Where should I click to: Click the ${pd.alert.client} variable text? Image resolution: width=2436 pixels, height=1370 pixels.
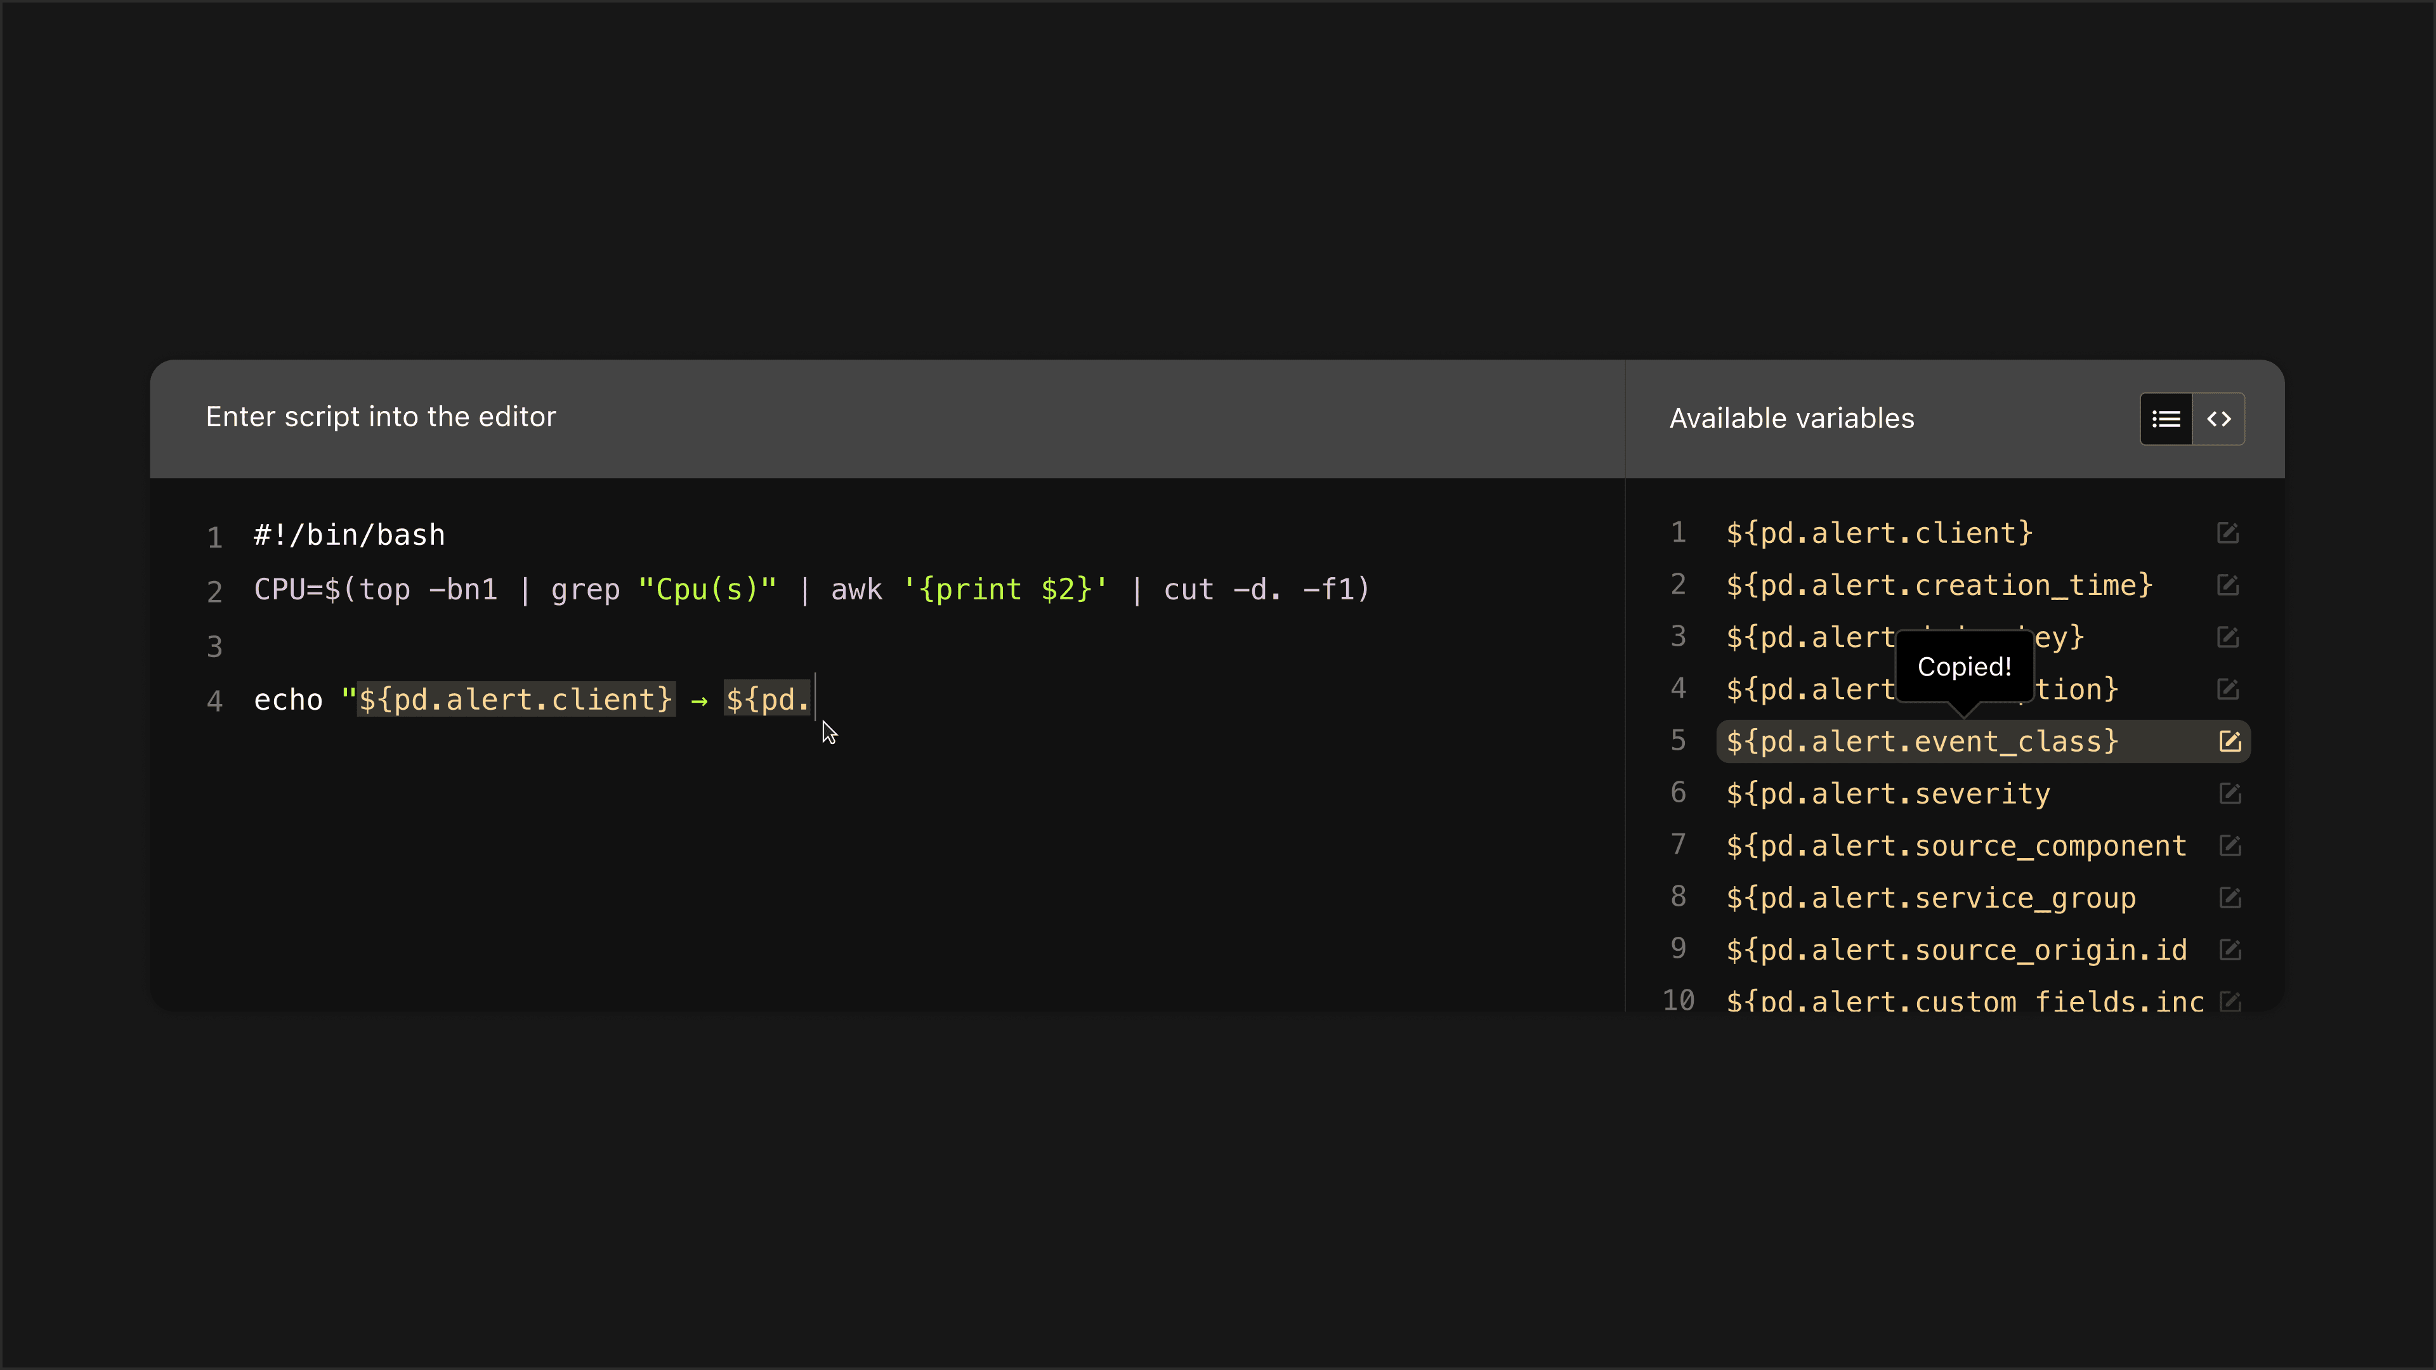coord(1880,533)
